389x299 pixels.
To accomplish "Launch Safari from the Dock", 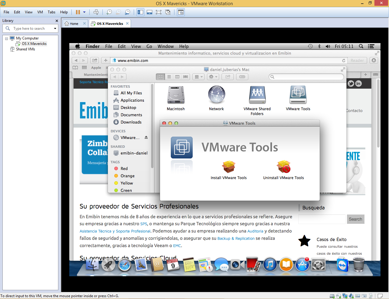I will (x=125, y=265).
